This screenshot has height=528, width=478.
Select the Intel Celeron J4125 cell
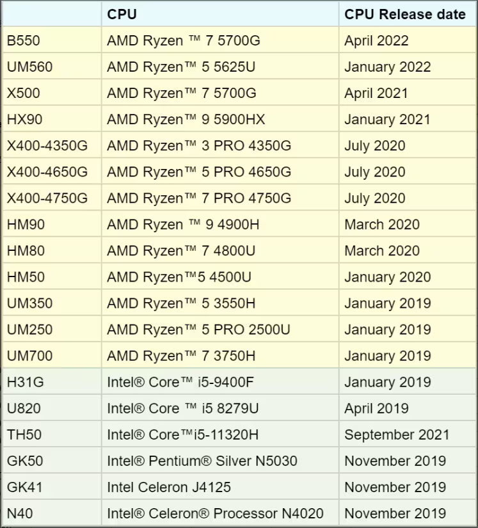168,487
